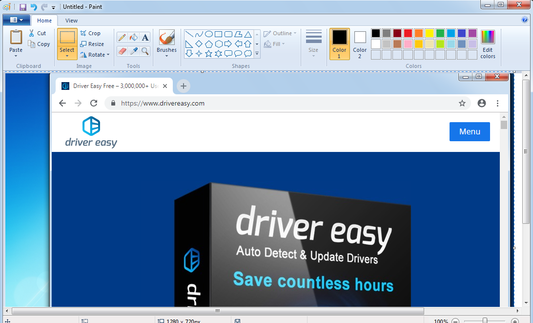
Task: Switch to the View ribbon tab
Action: (71, 21)
